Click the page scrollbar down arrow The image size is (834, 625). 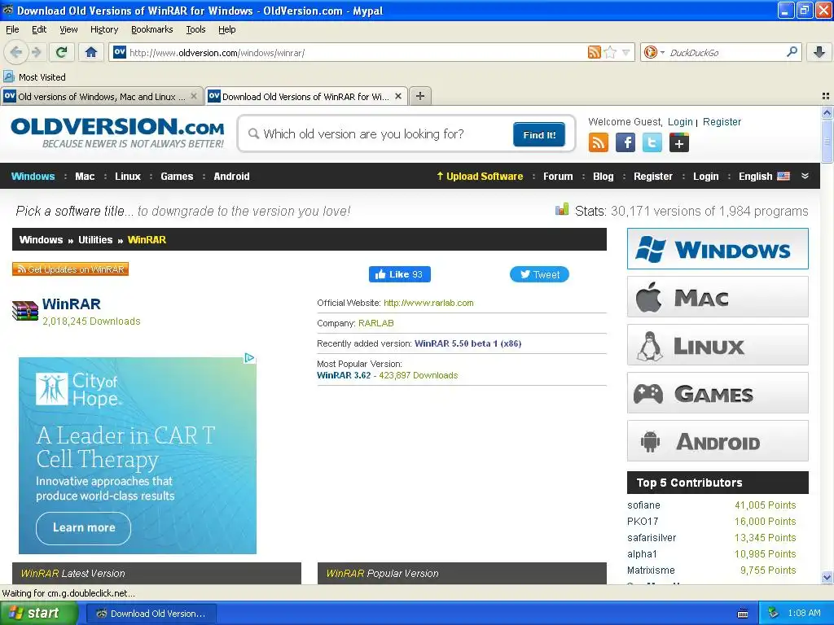[x=827, y=577]
